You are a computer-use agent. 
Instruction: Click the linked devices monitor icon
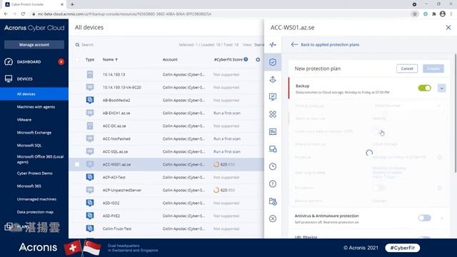click(273, 149)
